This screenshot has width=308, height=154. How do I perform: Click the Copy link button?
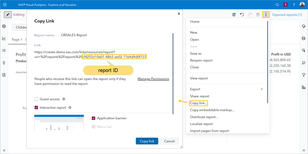[x=147, y=141]
